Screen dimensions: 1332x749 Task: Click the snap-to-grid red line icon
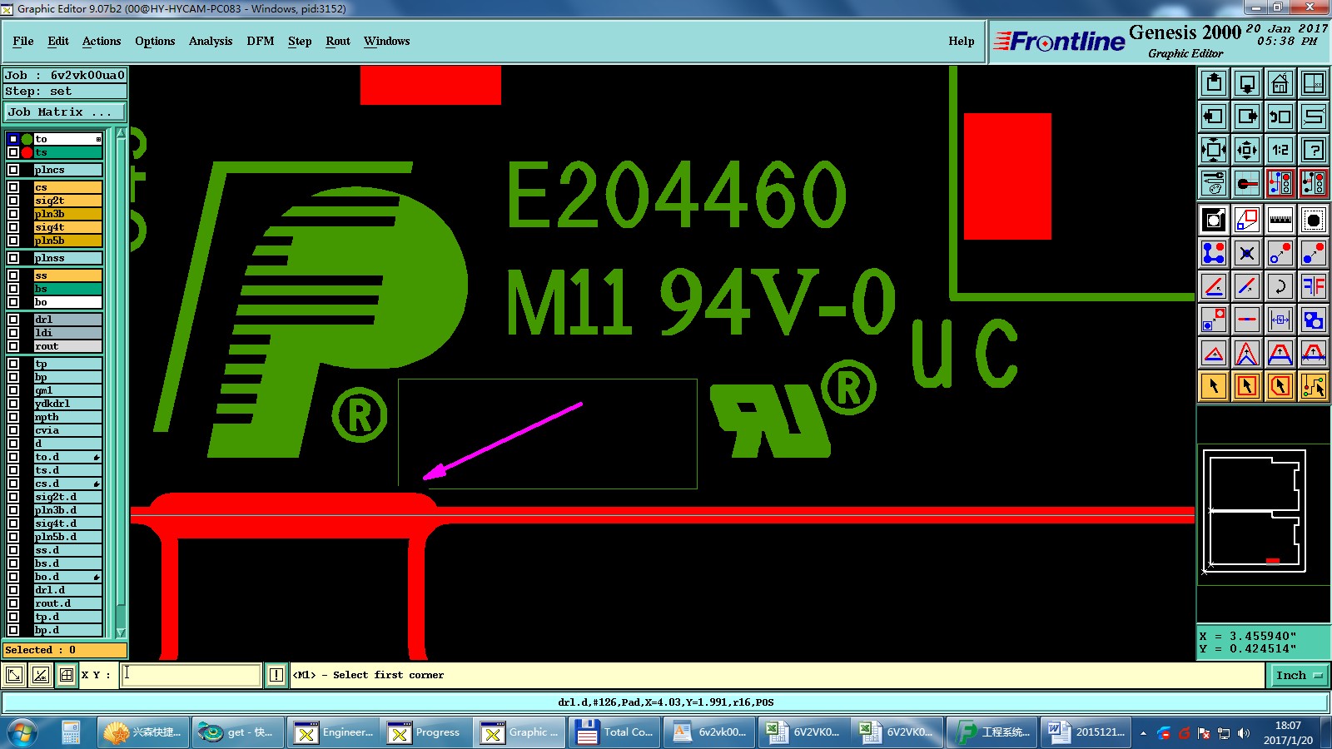1247,183
